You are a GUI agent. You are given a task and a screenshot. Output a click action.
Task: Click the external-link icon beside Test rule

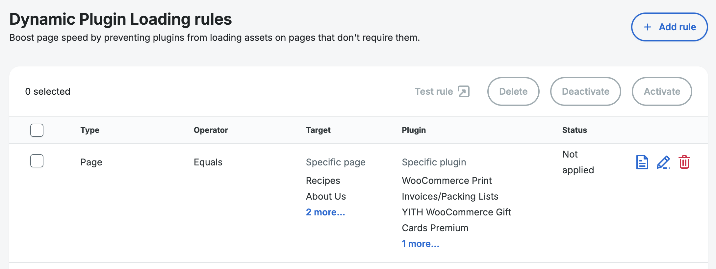click(464, 91)
